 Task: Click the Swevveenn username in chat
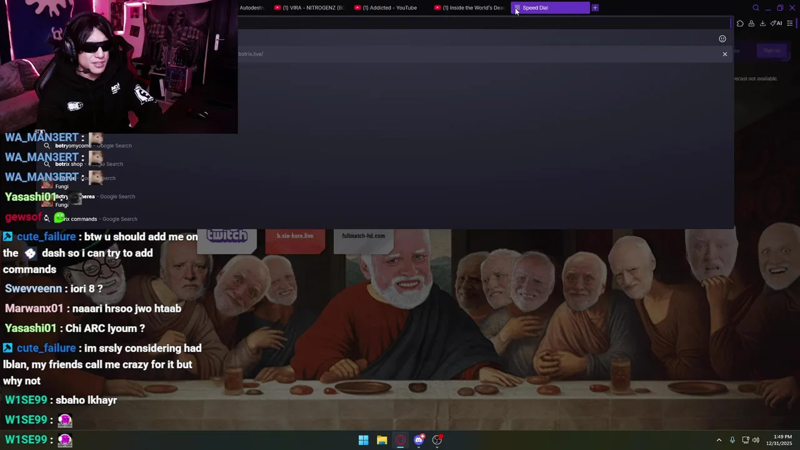click(x=33, y=289)
